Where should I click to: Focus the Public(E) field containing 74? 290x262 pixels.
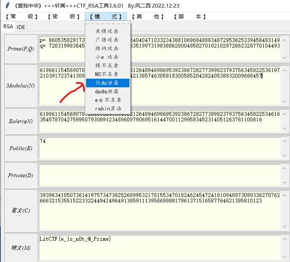point(160,148)
